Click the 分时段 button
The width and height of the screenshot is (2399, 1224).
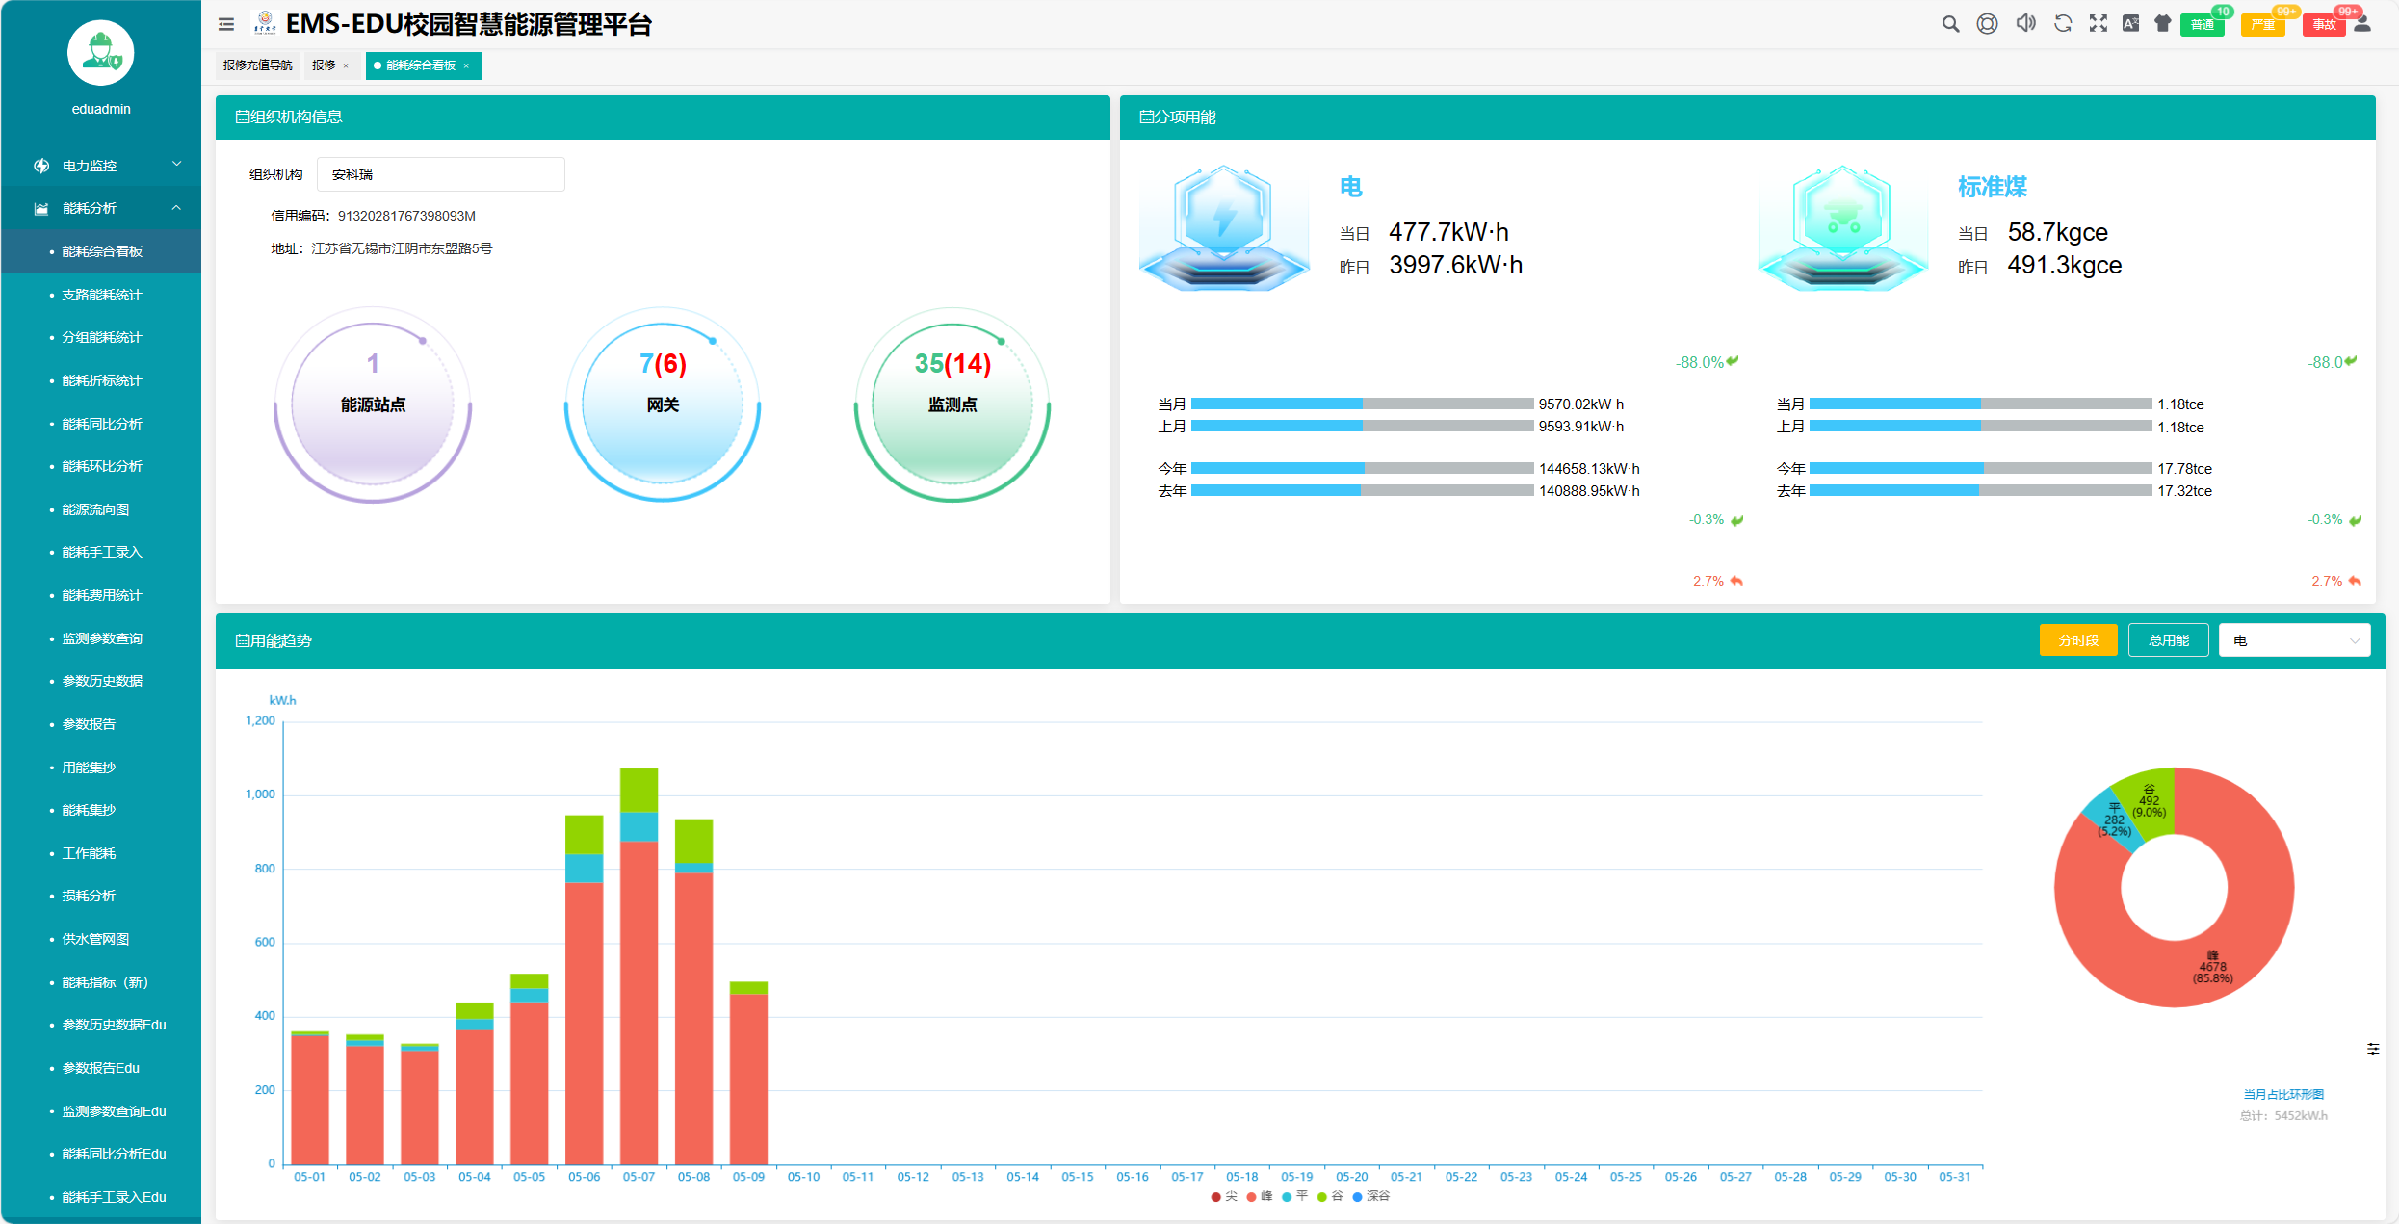click(2077, 640)
